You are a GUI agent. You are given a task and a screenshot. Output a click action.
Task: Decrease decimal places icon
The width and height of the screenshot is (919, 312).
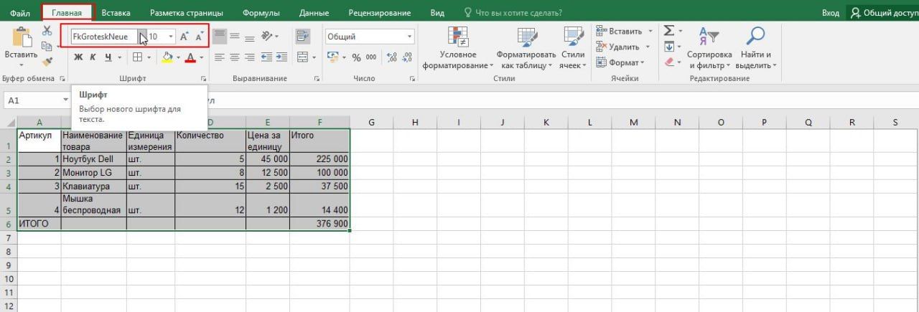point(408,57)
